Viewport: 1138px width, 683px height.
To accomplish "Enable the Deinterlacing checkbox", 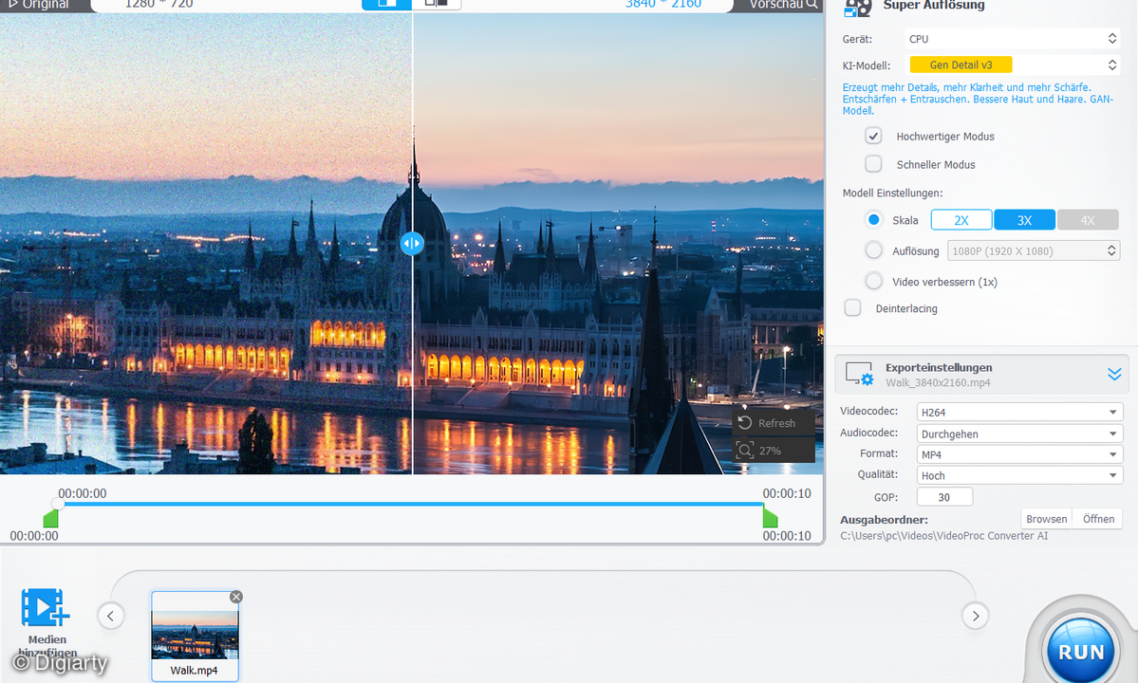I will tap(851, 307).
